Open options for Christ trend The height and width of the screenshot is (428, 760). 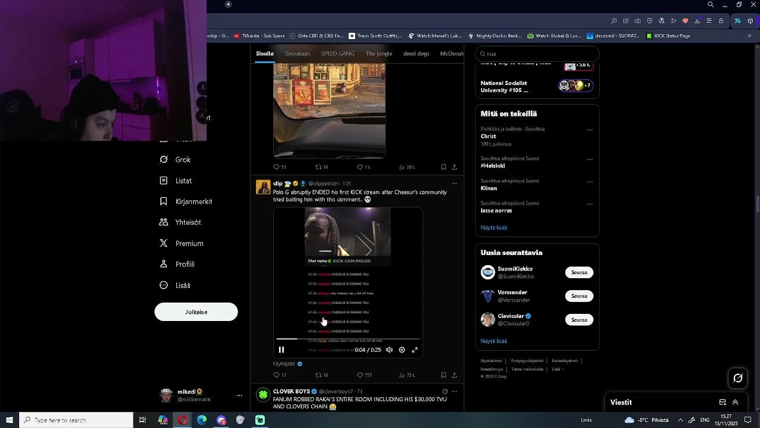(590, 130)
